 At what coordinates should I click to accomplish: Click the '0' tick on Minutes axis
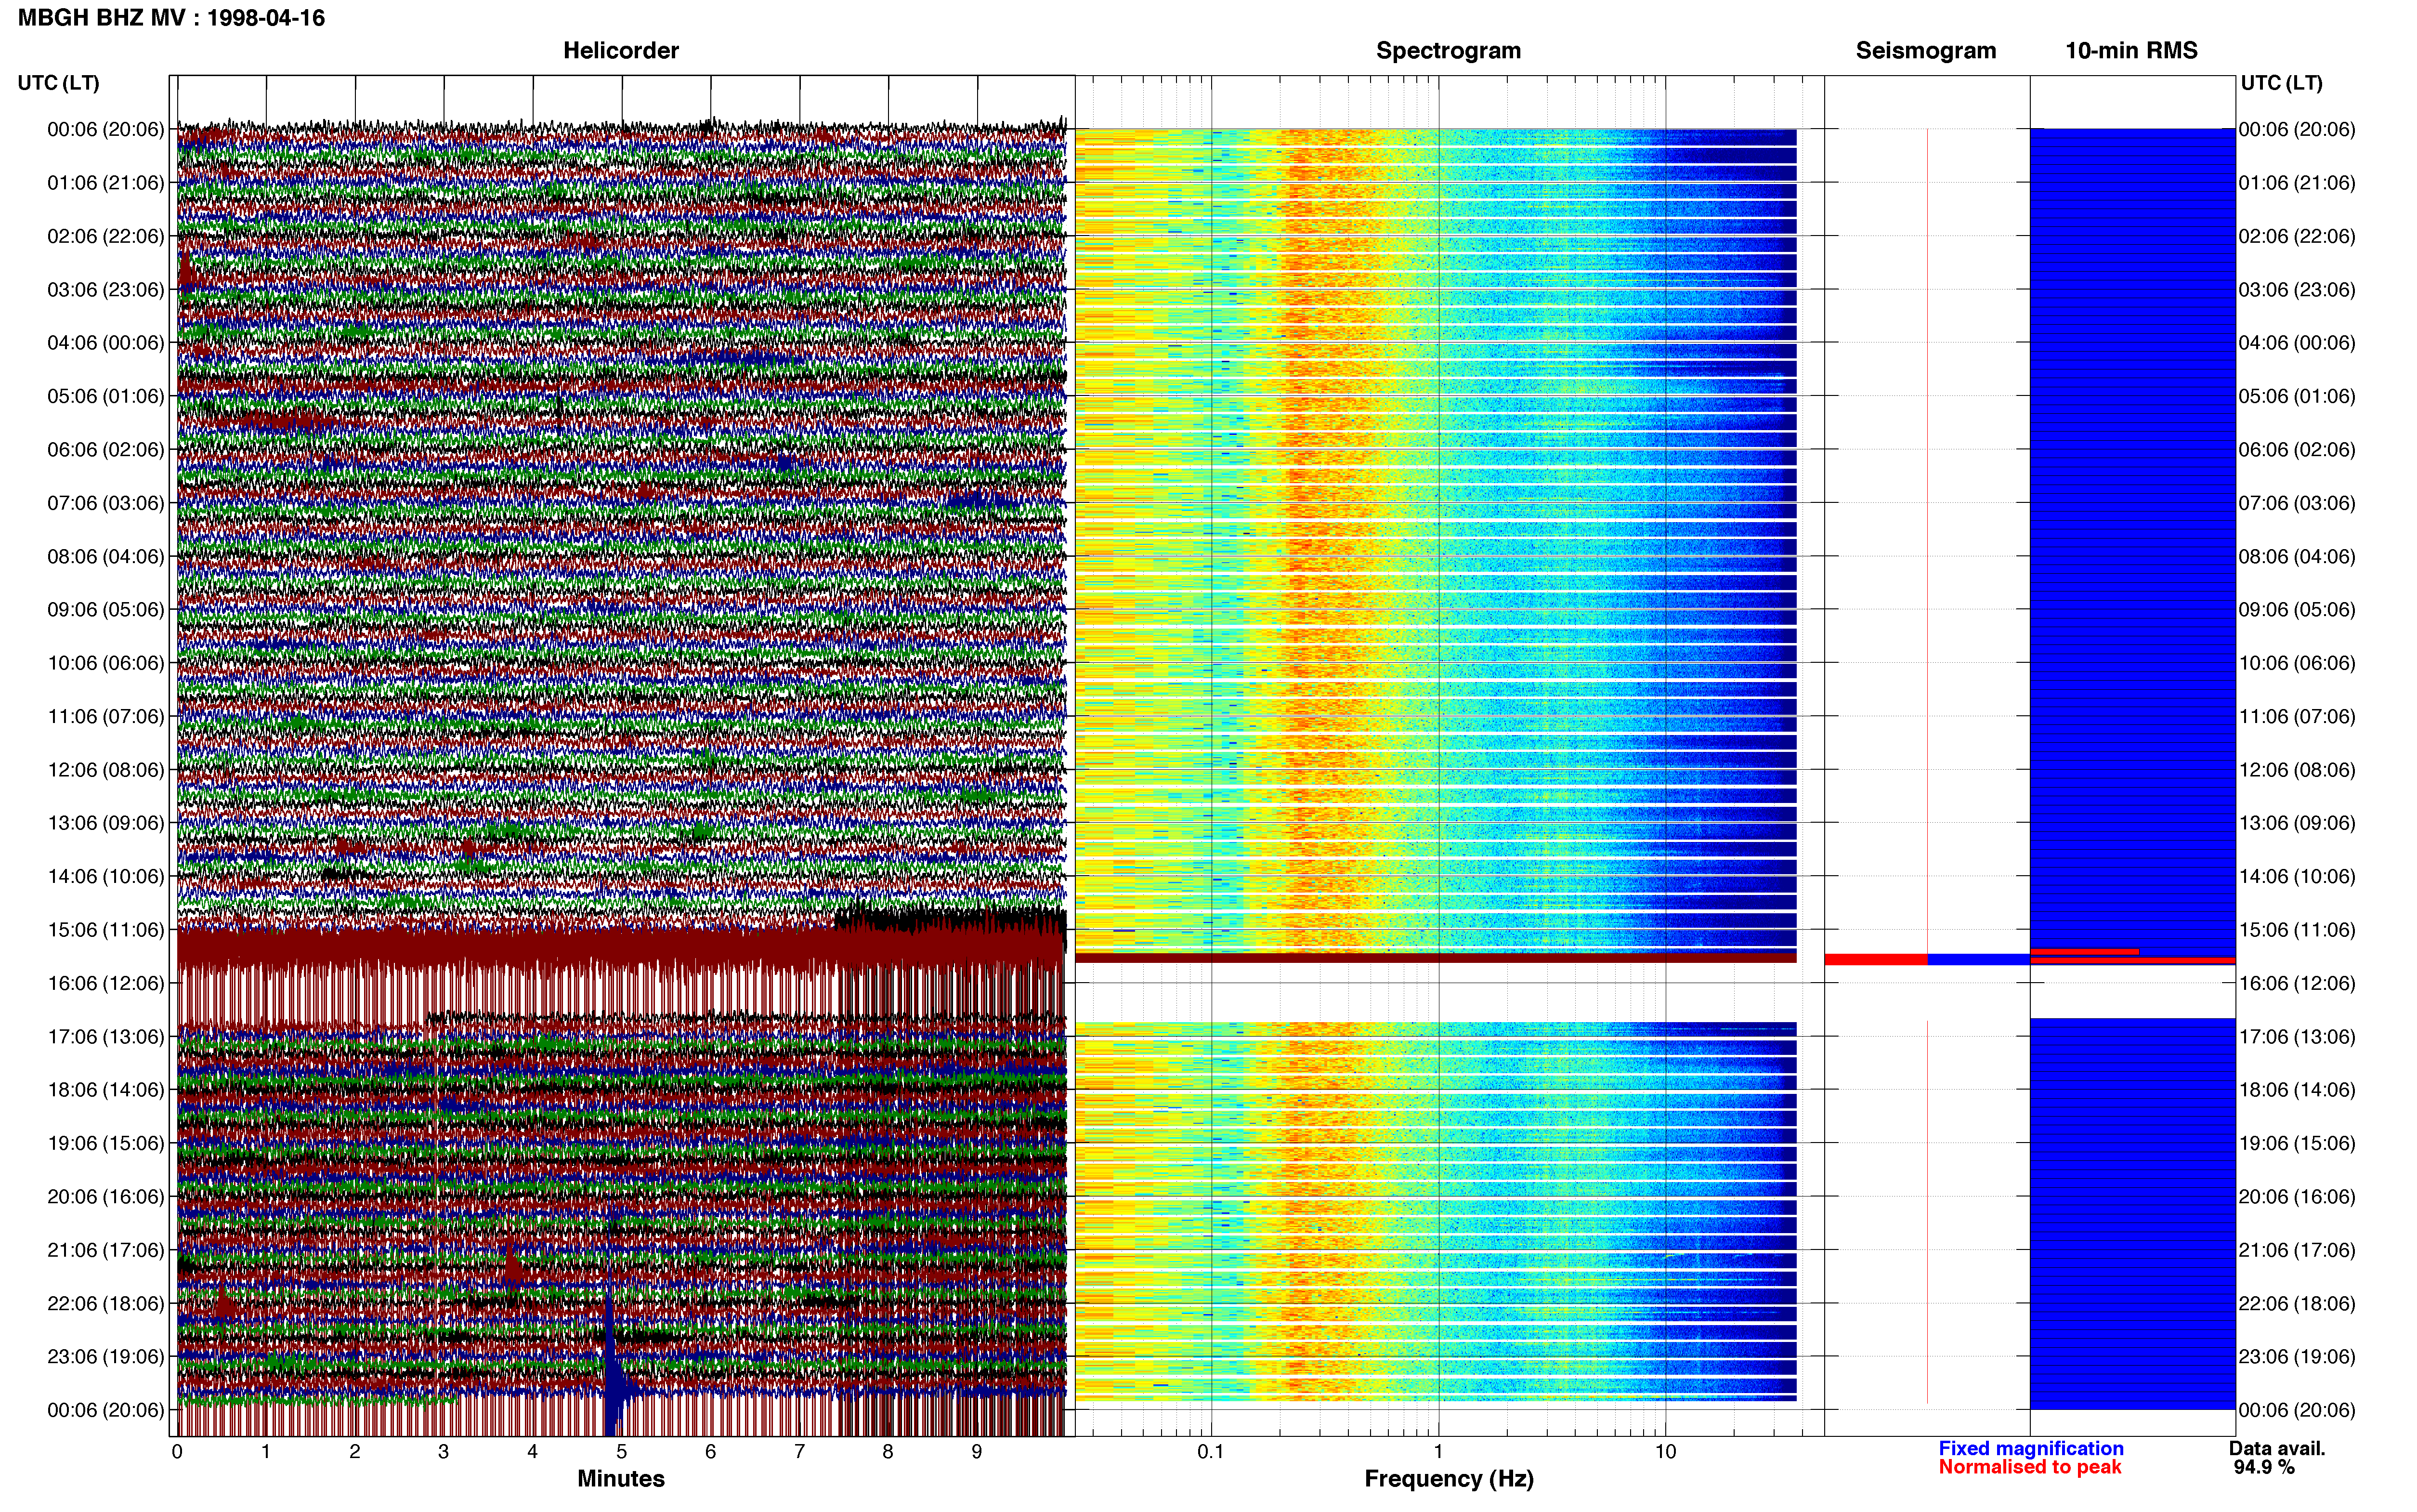(x=177, y=1452)
